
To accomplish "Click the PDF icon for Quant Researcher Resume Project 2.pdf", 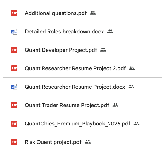I will coord(14,68).
